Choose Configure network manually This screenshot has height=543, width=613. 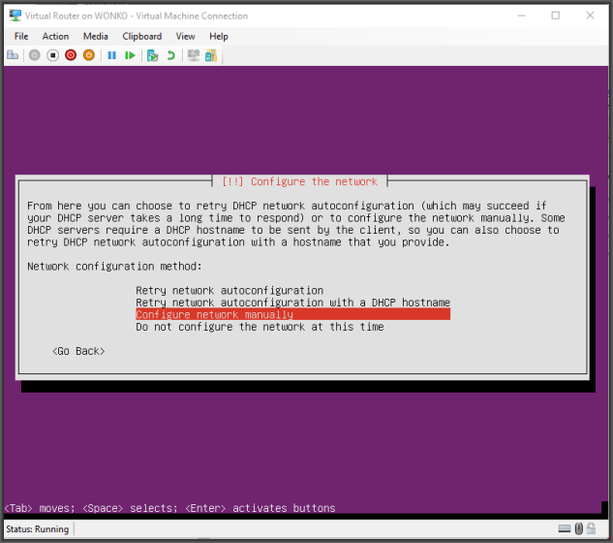click(x=292, y=314)
